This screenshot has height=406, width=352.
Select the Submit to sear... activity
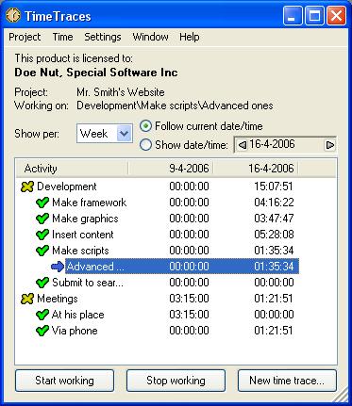88,283
